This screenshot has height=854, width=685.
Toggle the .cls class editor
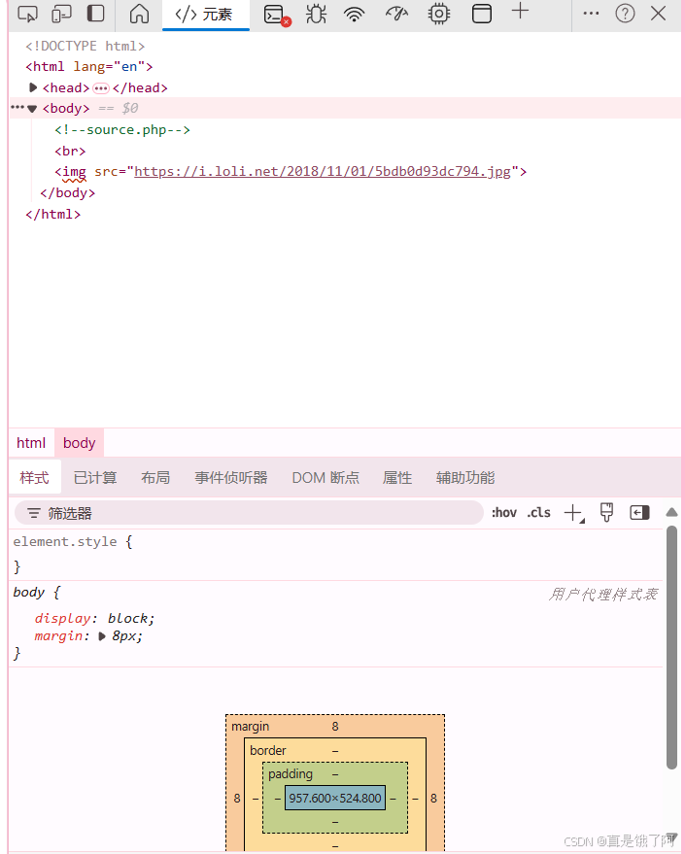(538, 512)
